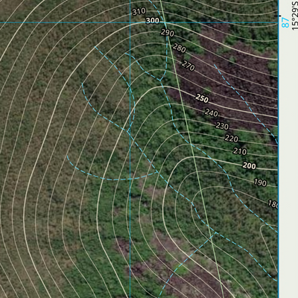Click the blue grid number 87
Viewport: 298px width, 298px height.
click(286, 22)
